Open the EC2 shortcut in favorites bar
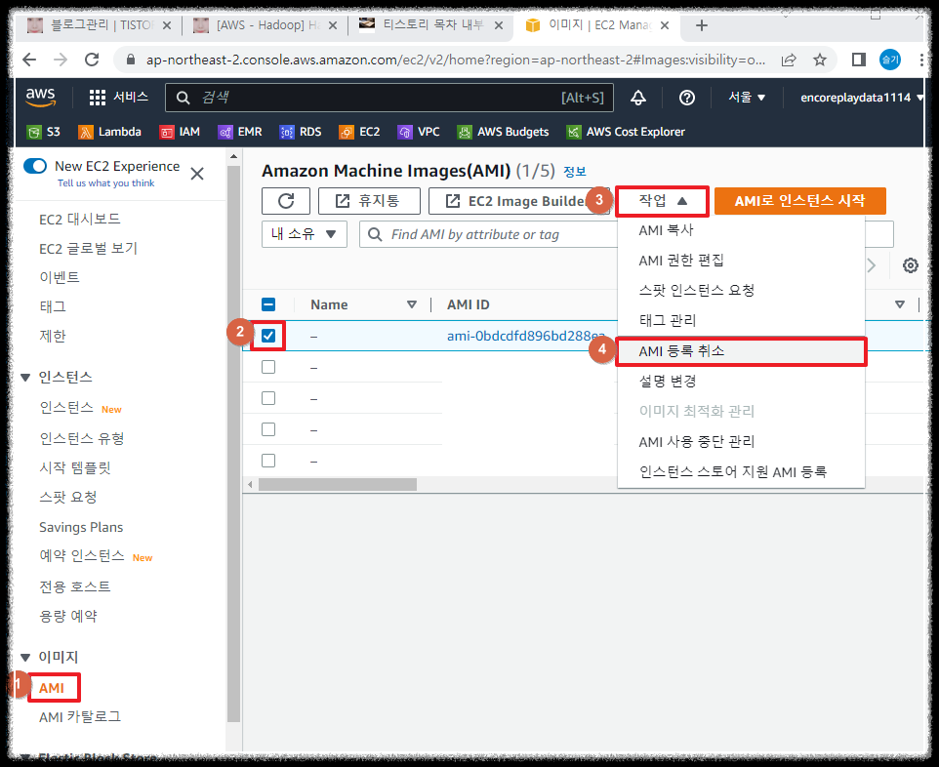Image resolution: width=939 pixels, height=767 pixels. [x=359, y=132]
